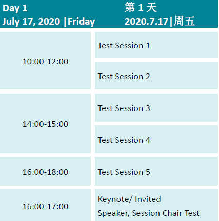This screenshot has width=219, height=221.
Task: Click the word Keynote/ in last row
Action: 115,199
